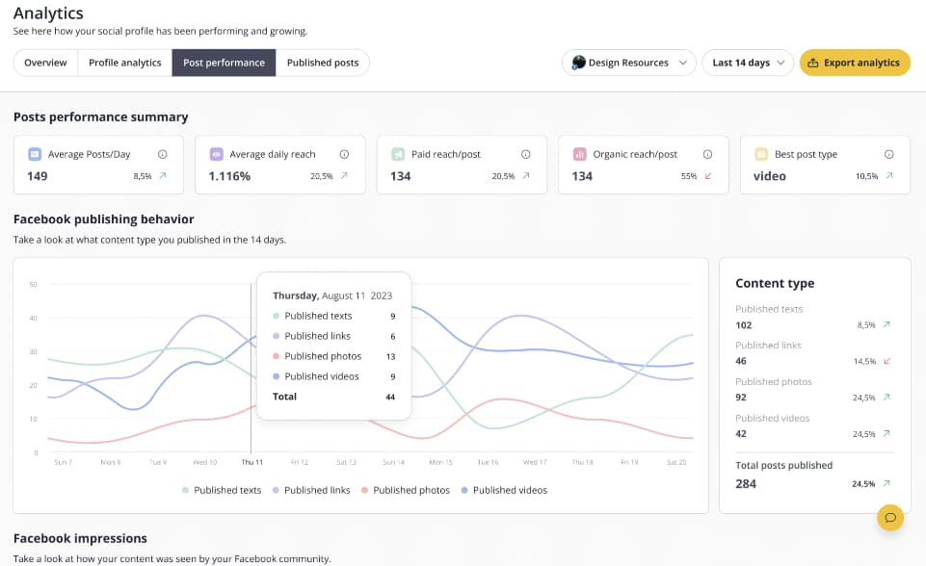The height and width of the screenshot is (566, 926).
Task: Open the Published posts tab
Action: [x=323, y=62]
